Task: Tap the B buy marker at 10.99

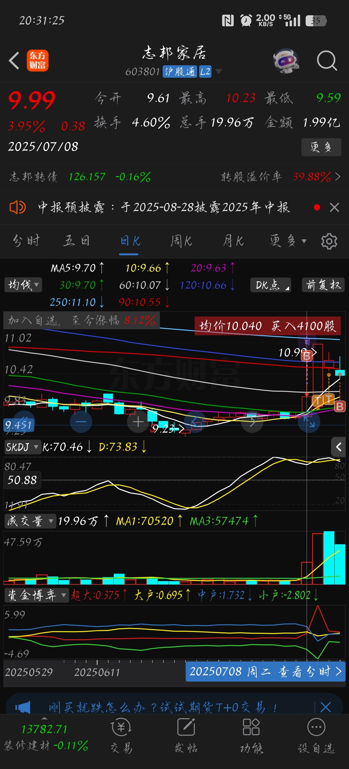Action: pyautogui.click(x=307, y=355)
